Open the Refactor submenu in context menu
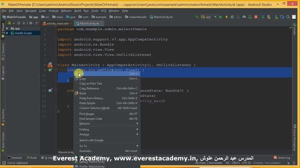300x168 pixels. pyautogui.click(x=107, y=124)
